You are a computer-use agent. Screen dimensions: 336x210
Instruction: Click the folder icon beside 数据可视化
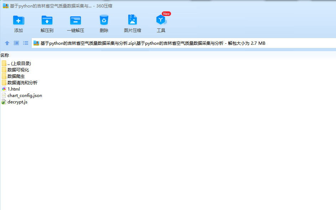tap(4, 70)
